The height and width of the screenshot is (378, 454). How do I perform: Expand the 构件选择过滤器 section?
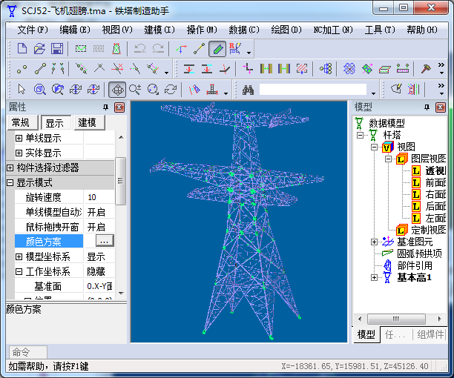10,168
